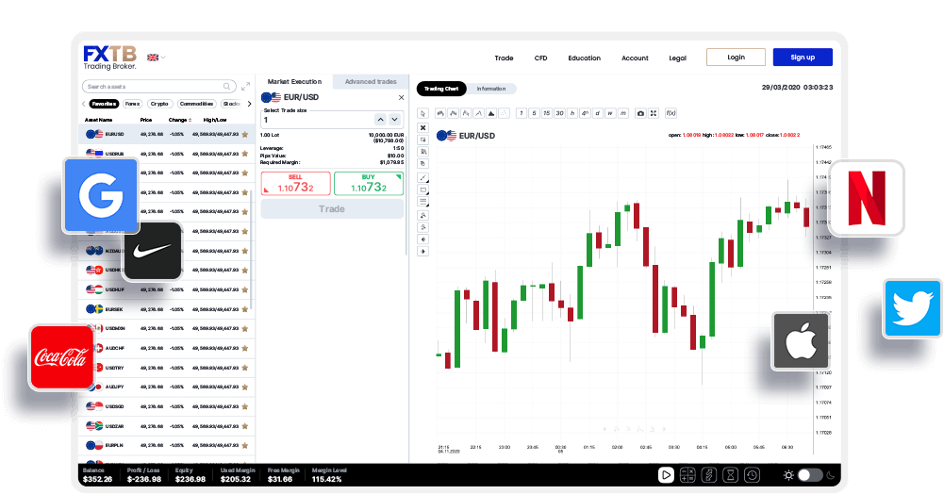Select the rectangle shape drawing tool
This screenshot has height=494, width=944.
click(422, 190)
